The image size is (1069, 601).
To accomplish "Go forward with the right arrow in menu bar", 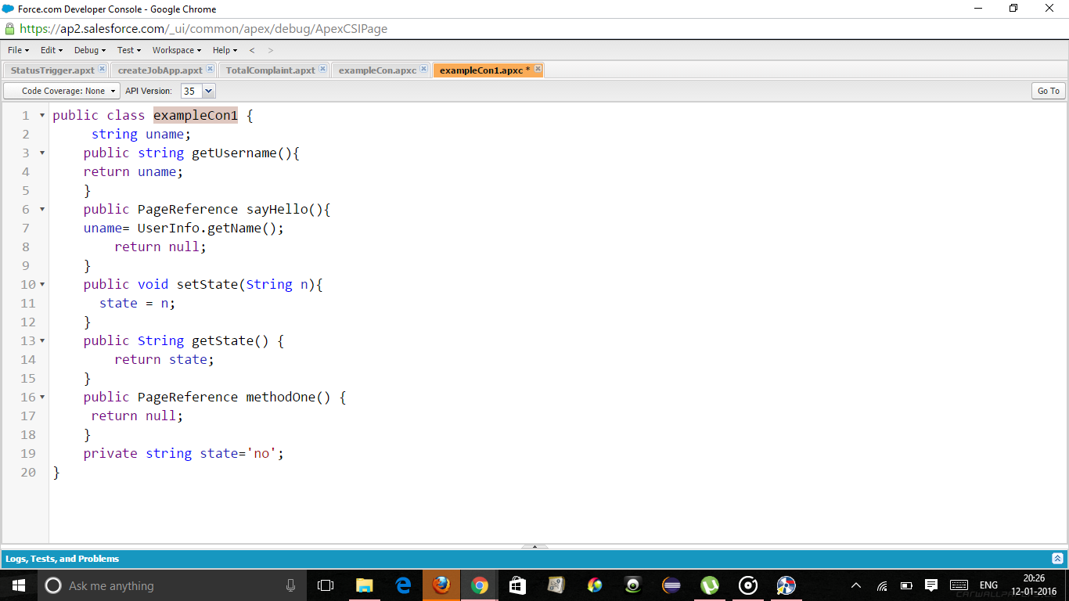I will [271, 50].
